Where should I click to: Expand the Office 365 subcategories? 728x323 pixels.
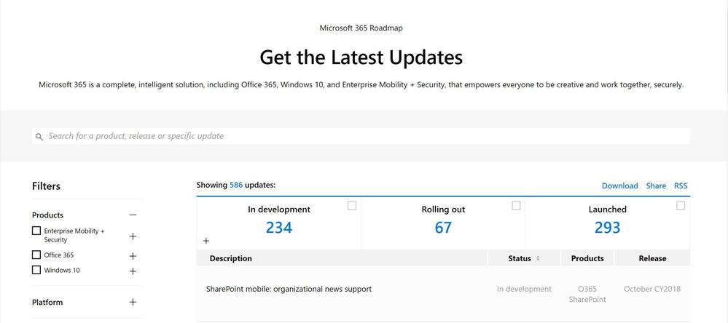tap(133, 256)
